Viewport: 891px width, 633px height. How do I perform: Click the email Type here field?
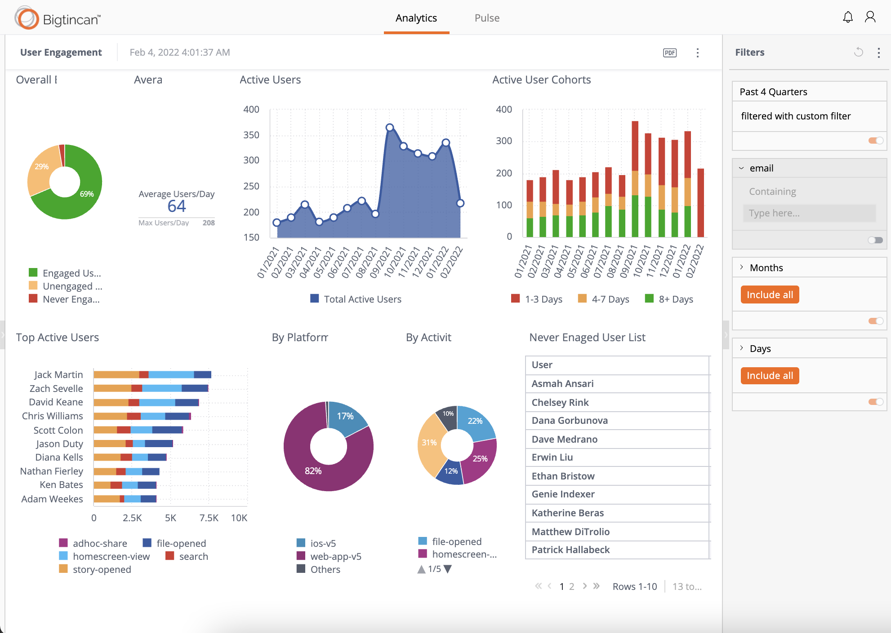coord(809,213)
